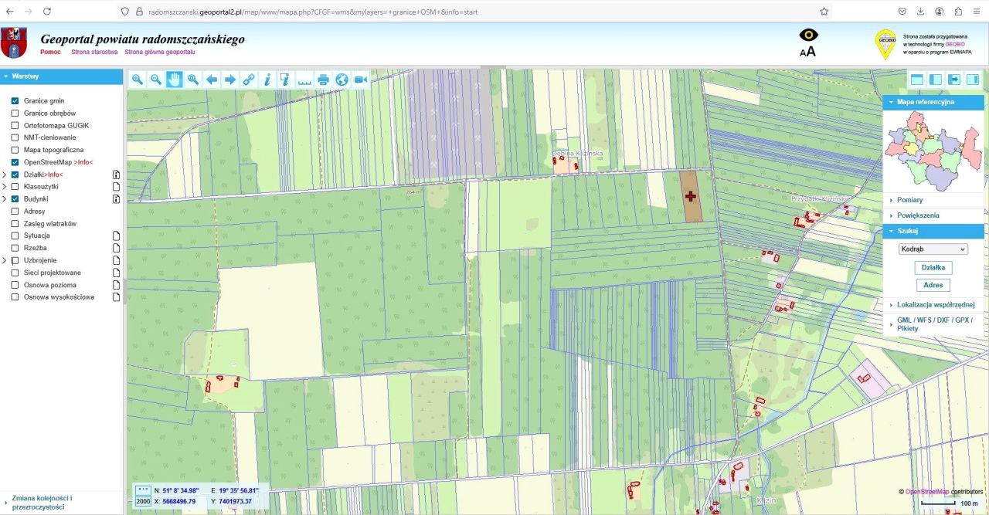Go to previous map view arrow
The width and height of the screenshot is (989, 515).
212,80
